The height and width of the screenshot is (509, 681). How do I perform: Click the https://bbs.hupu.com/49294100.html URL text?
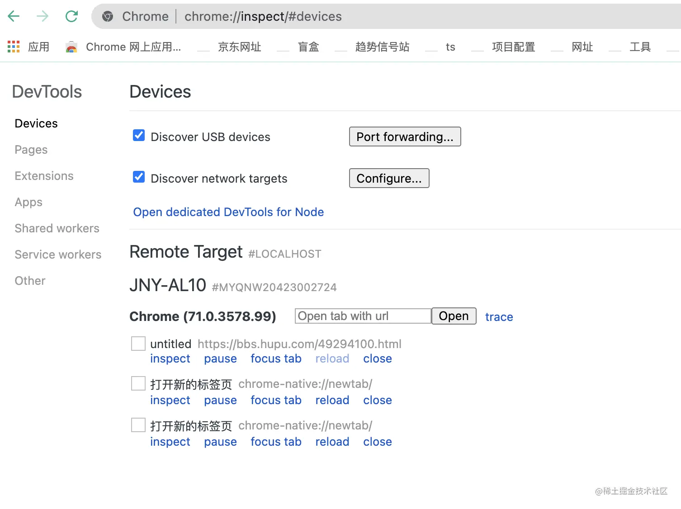click(x=299, y=344)
